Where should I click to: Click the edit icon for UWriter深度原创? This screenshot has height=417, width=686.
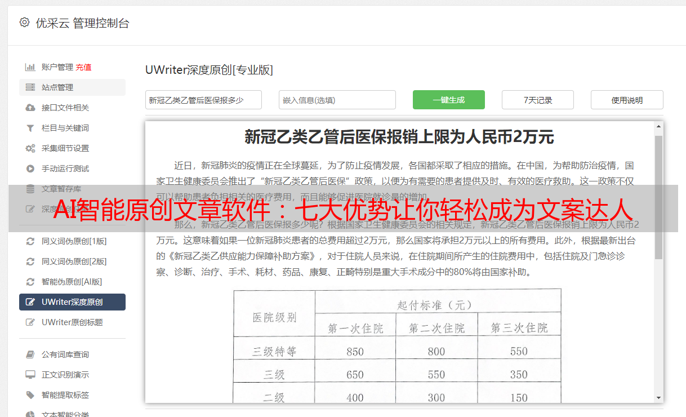click(x=30, y=302)
